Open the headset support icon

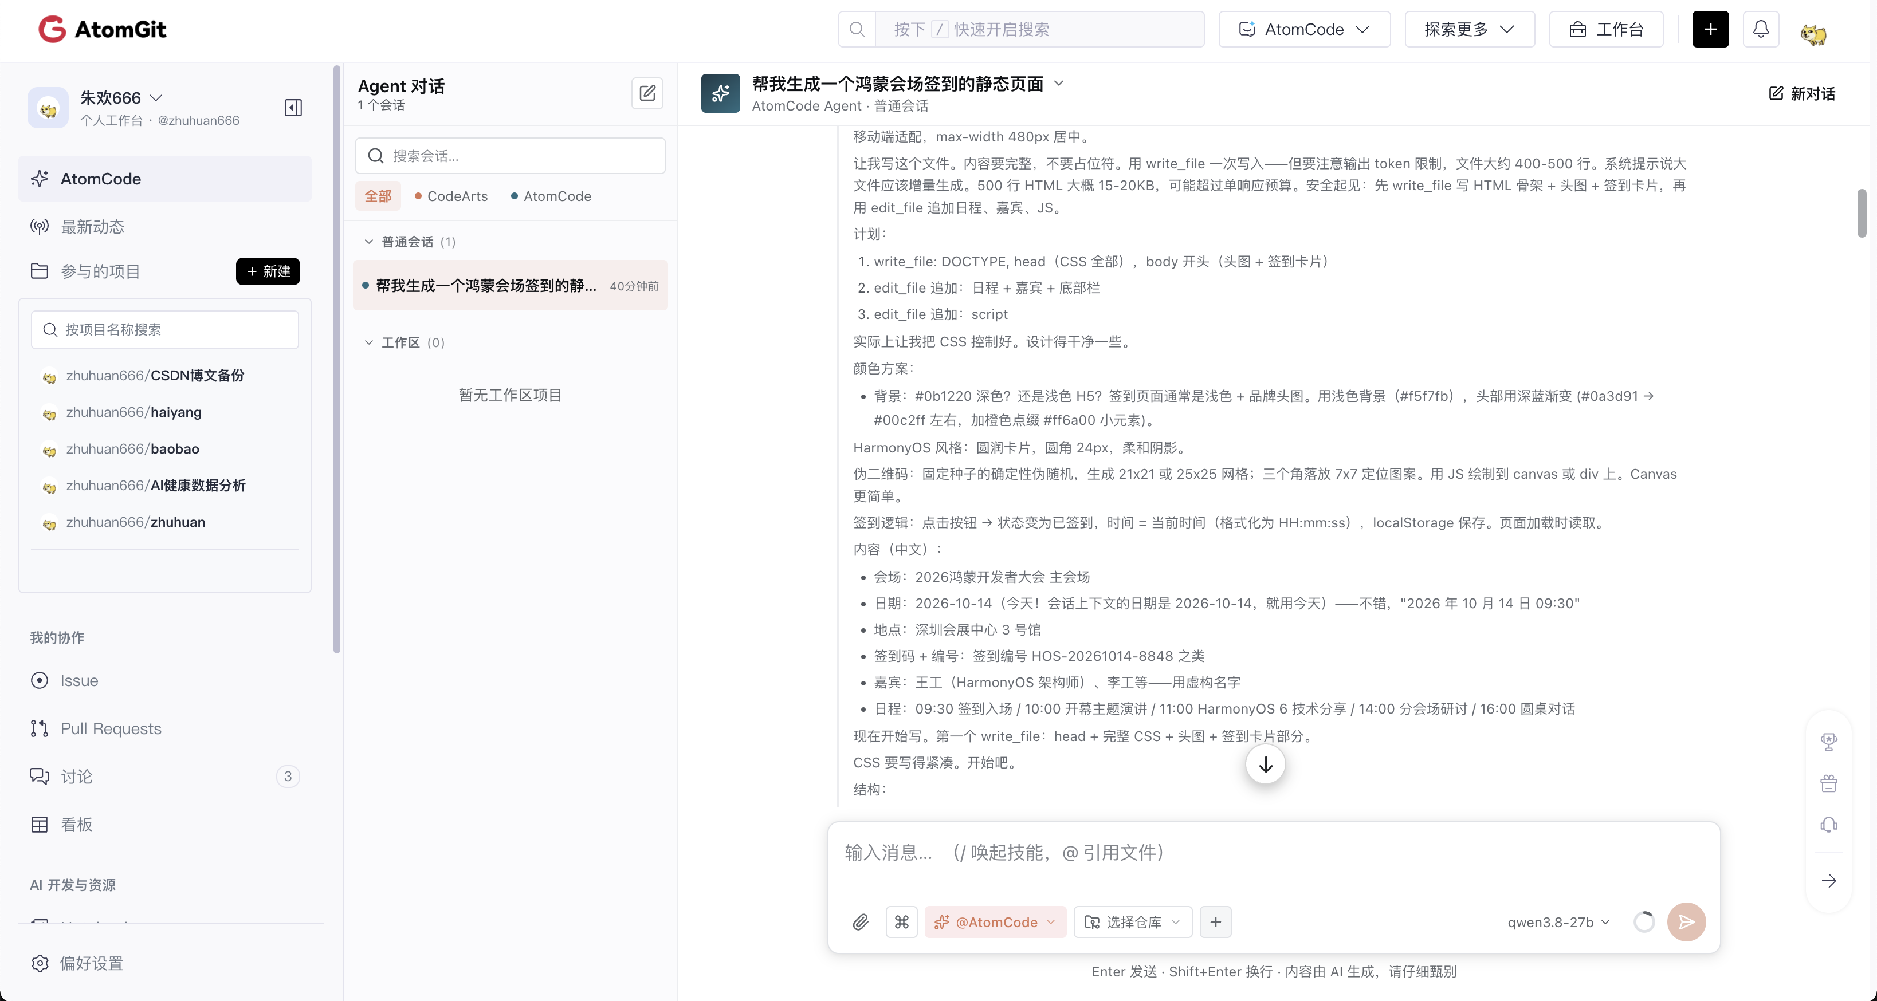1829,825
